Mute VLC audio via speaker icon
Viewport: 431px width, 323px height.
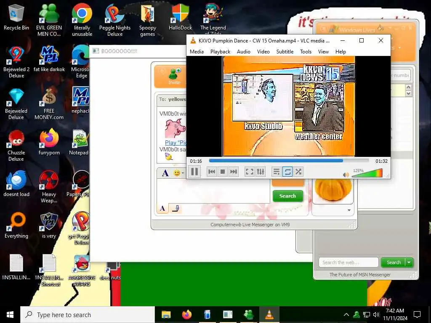346,175
